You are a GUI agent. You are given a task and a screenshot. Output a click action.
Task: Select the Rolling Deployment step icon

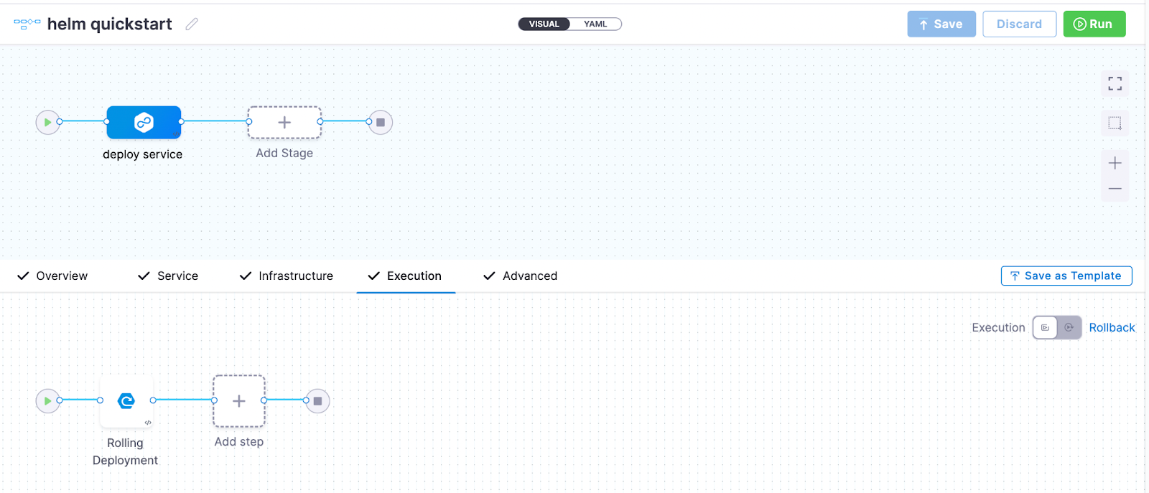click(x=126, y=401)
